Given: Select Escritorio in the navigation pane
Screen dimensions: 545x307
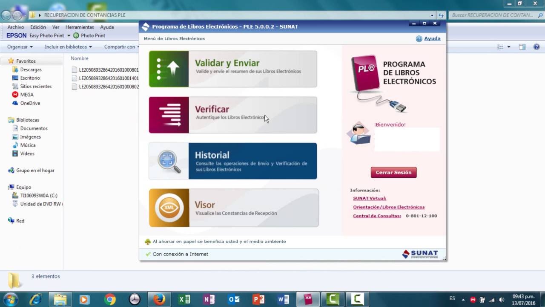Looking at the screenshot, I should [30, 78].
